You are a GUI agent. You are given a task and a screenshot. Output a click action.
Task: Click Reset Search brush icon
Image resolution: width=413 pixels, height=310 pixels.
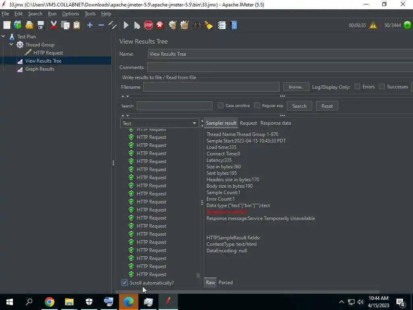click(209, 25)
